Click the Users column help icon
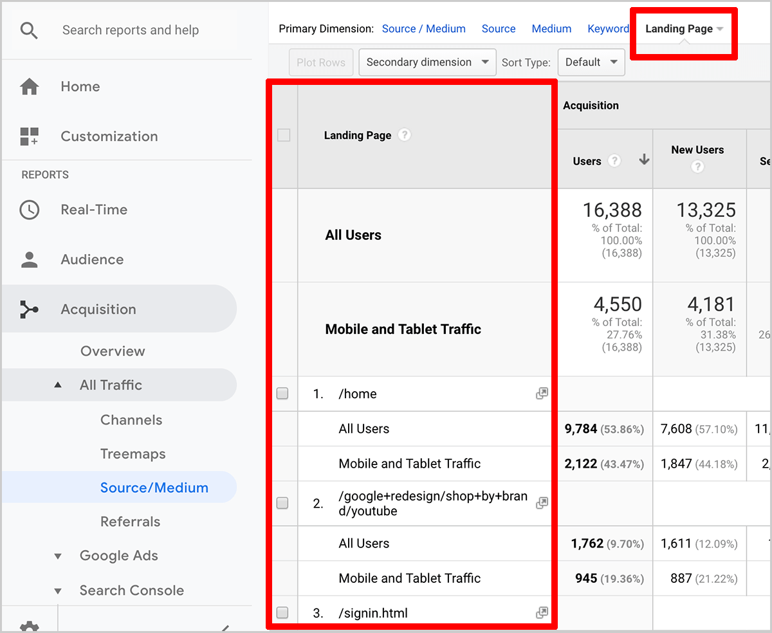 (614, 161)
